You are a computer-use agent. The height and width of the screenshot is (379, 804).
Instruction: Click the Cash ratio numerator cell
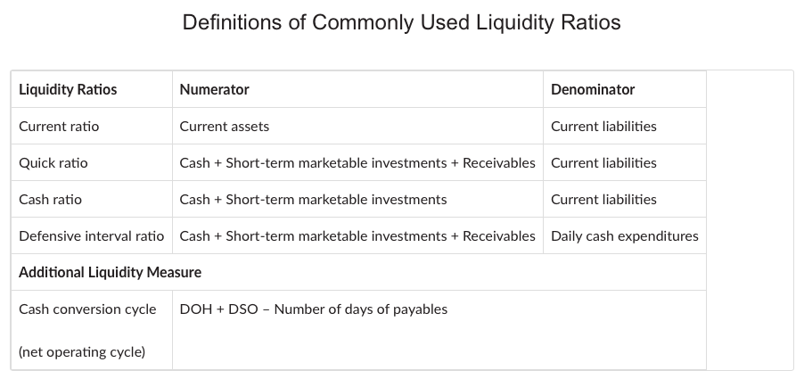point(313,200)
